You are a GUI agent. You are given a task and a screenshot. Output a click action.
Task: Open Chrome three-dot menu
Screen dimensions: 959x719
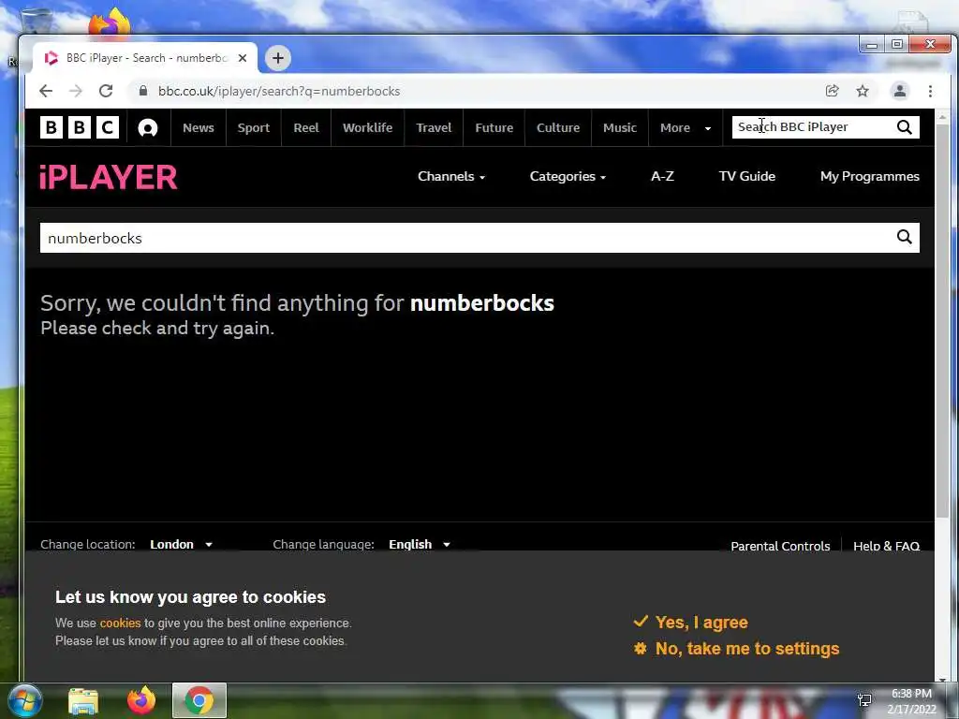(930, 91)
